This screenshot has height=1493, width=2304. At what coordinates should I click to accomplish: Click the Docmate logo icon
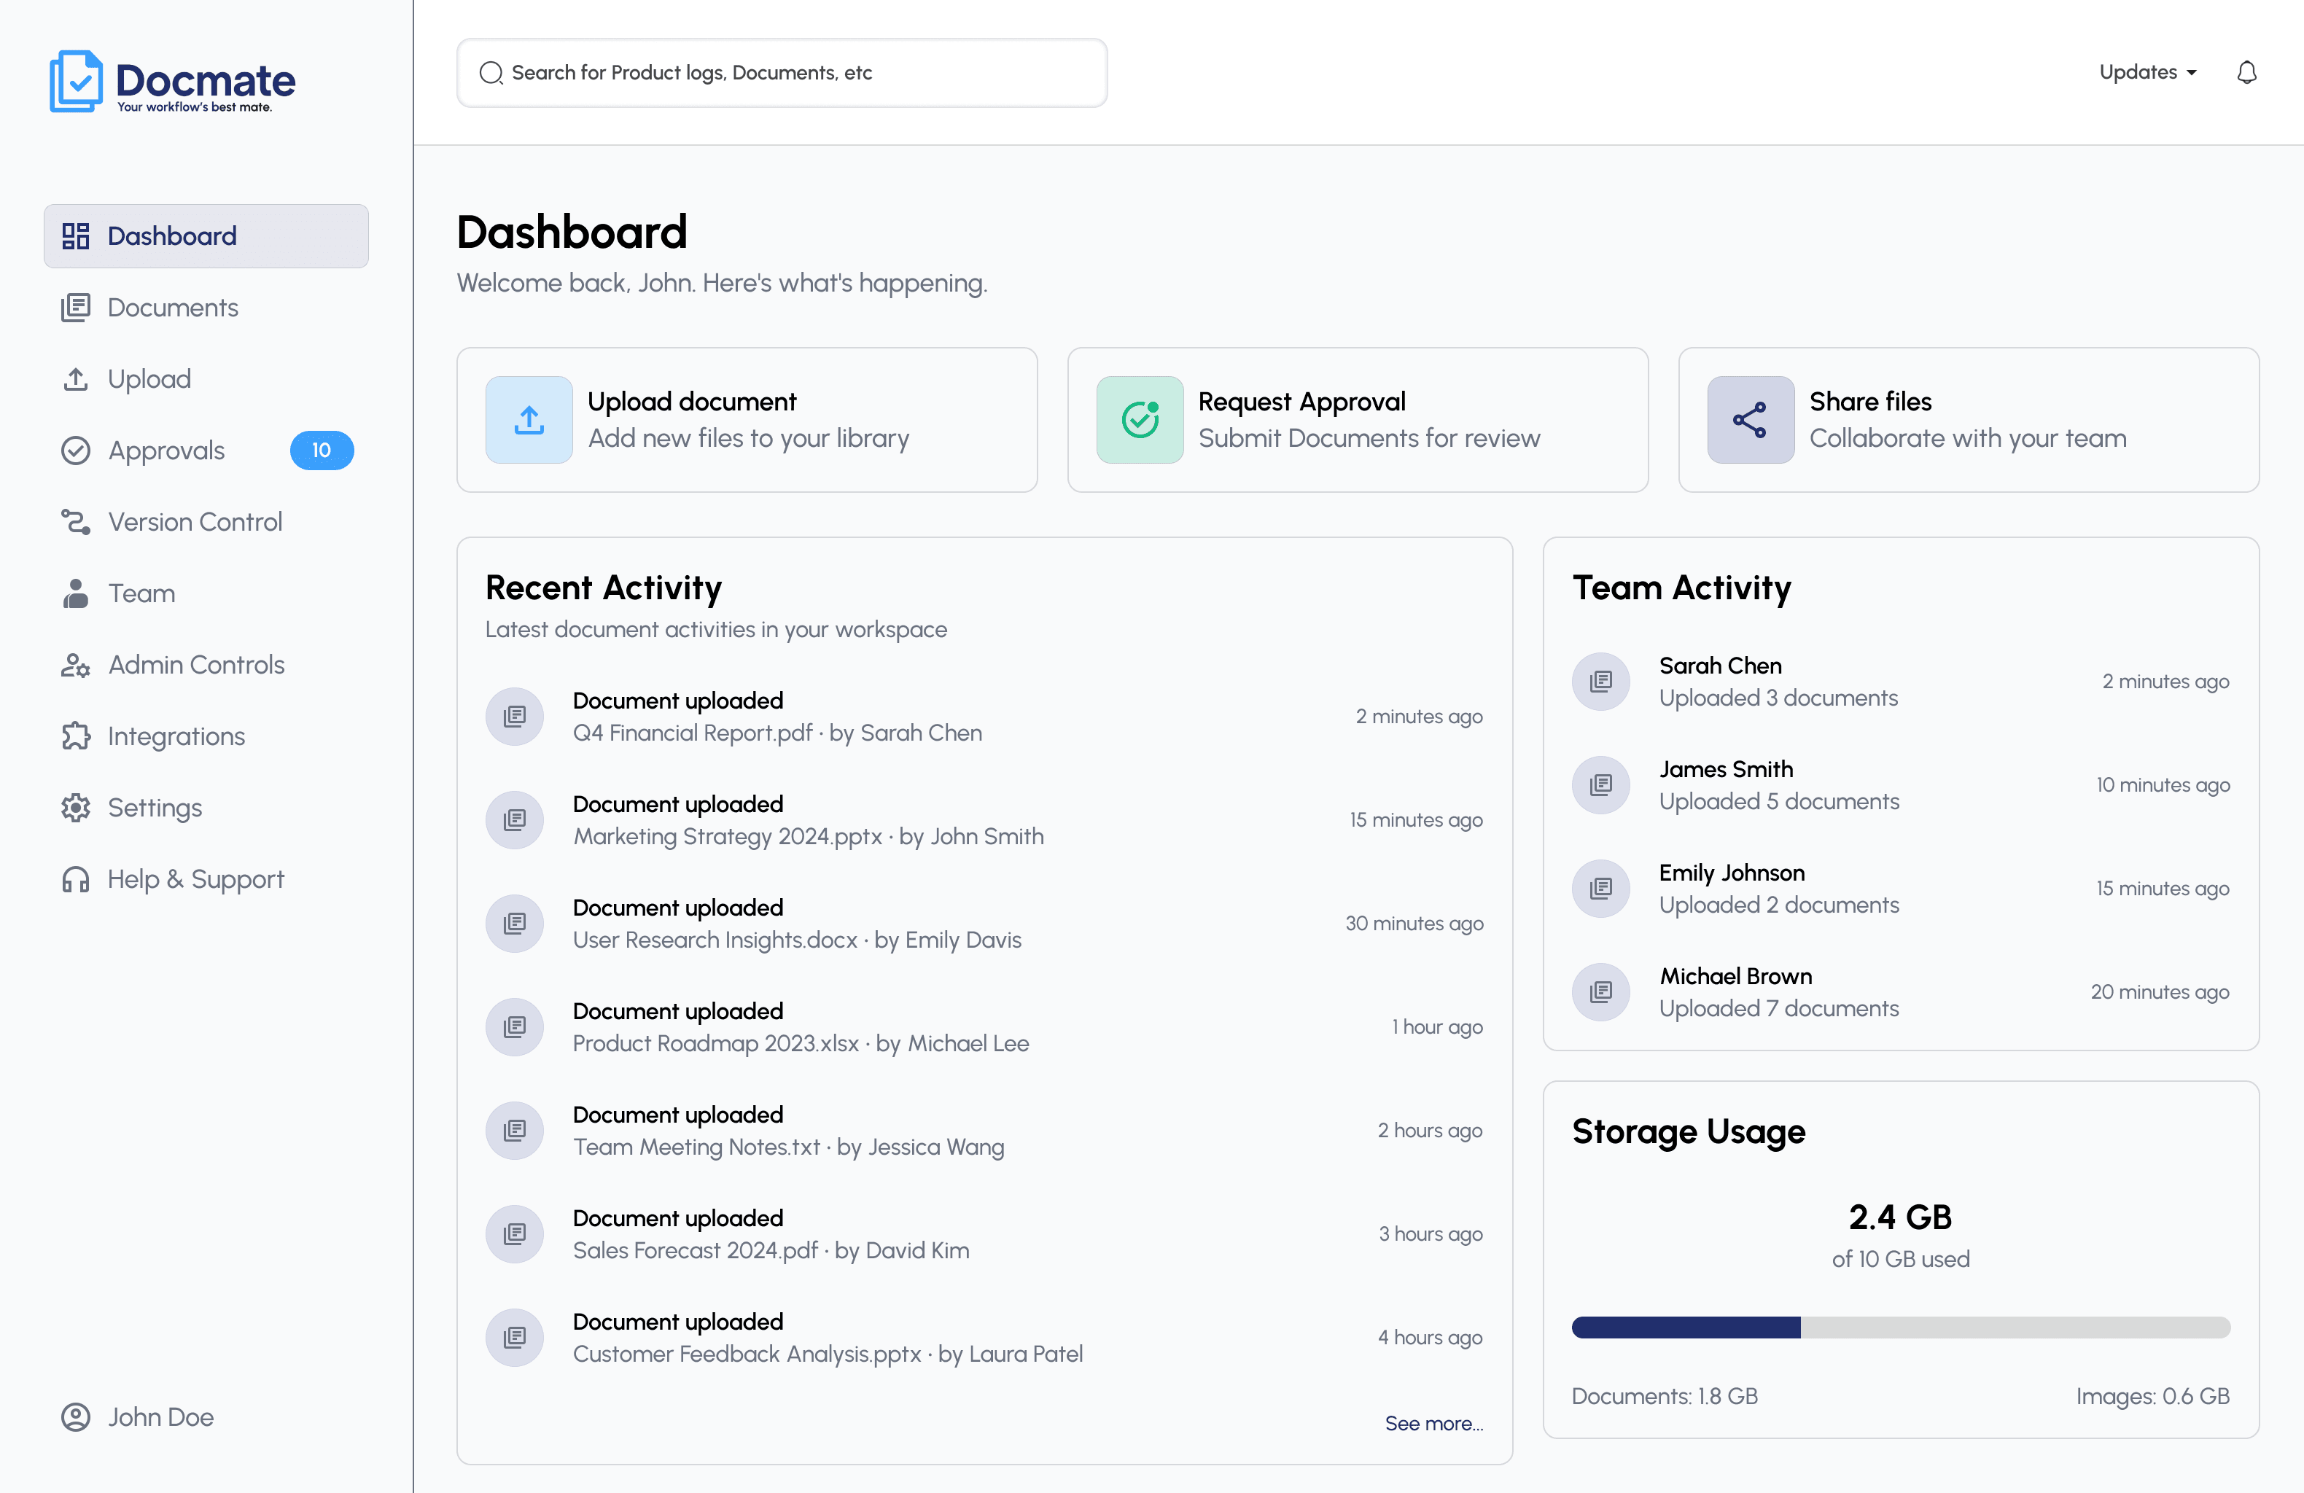click(x=76, y=82)
